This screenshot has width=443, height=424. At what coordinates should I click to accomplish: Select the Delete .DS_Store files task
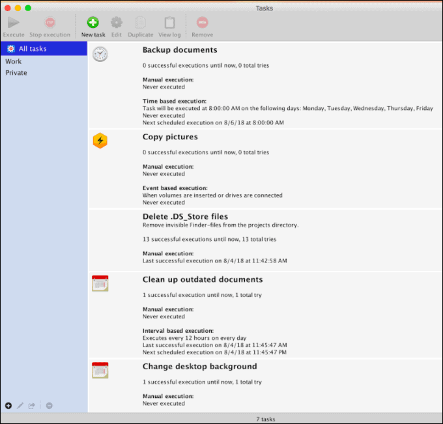[185, 216]
